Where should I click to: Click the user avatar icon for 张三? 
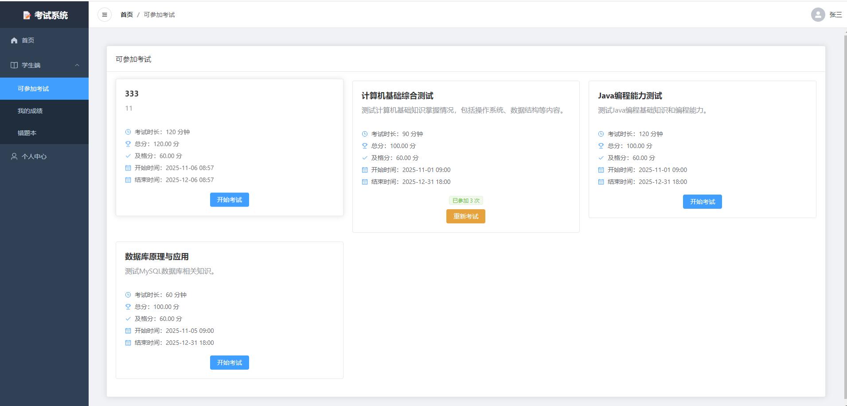click(x=818, y=15)
